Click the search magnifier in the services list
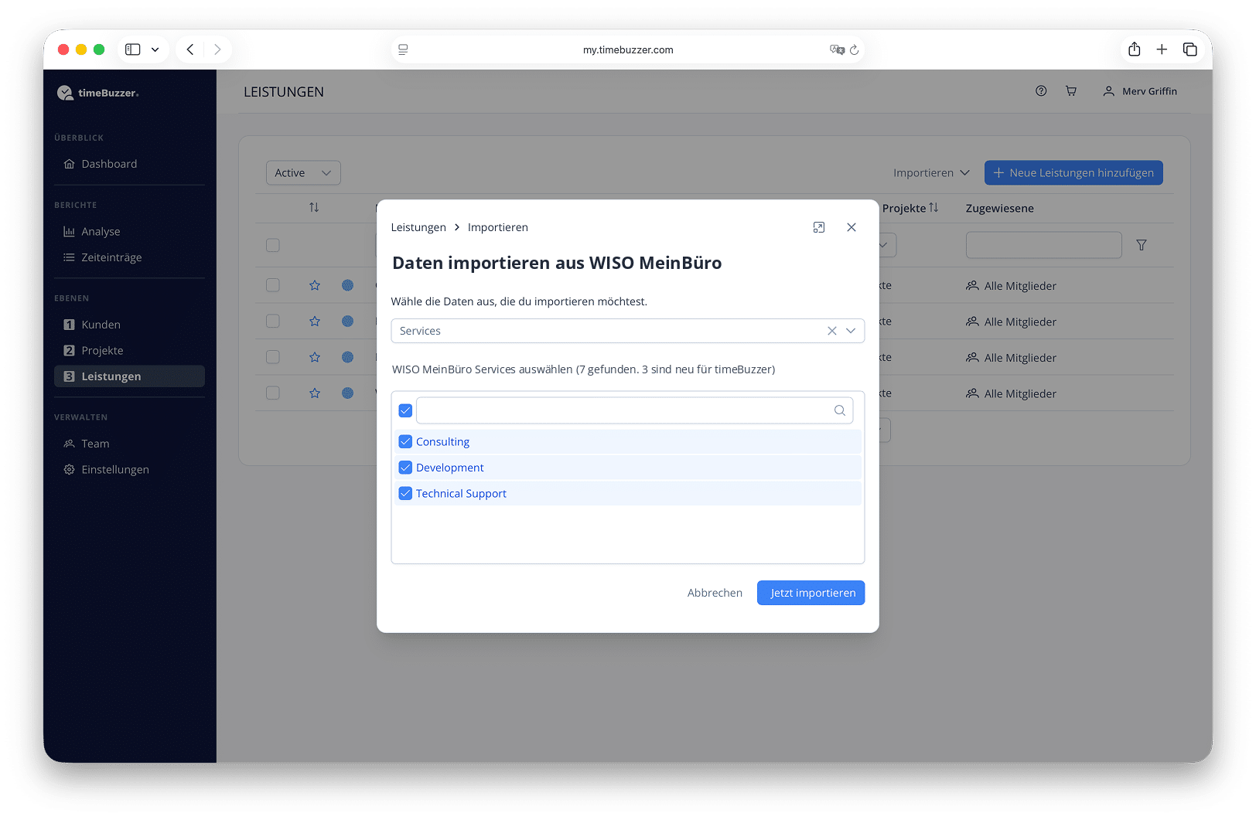Viewport: 1256px width, 820px height. (840, 410)
